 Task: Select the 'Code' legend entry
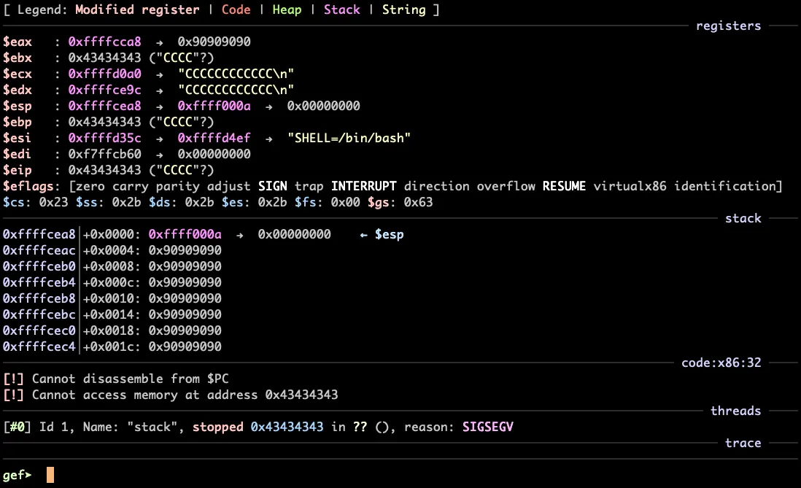(236, 9)
